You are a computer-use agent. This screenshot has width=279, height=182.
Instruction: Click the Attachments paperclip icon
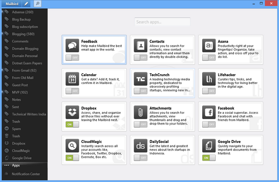pos(141,112)
